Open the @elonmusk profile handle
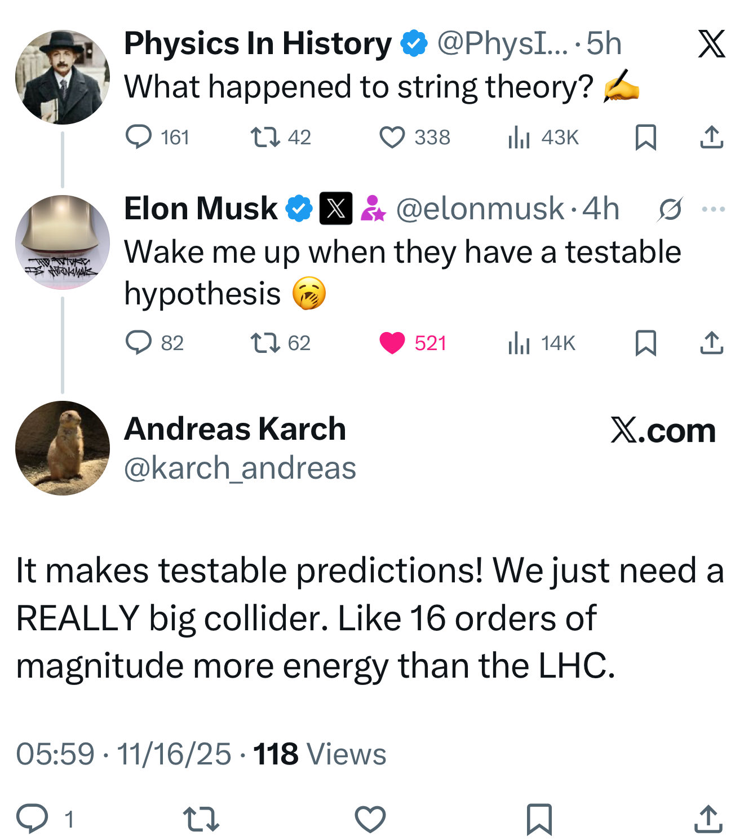This screenshot has height=840, width=744. point(480,209)
